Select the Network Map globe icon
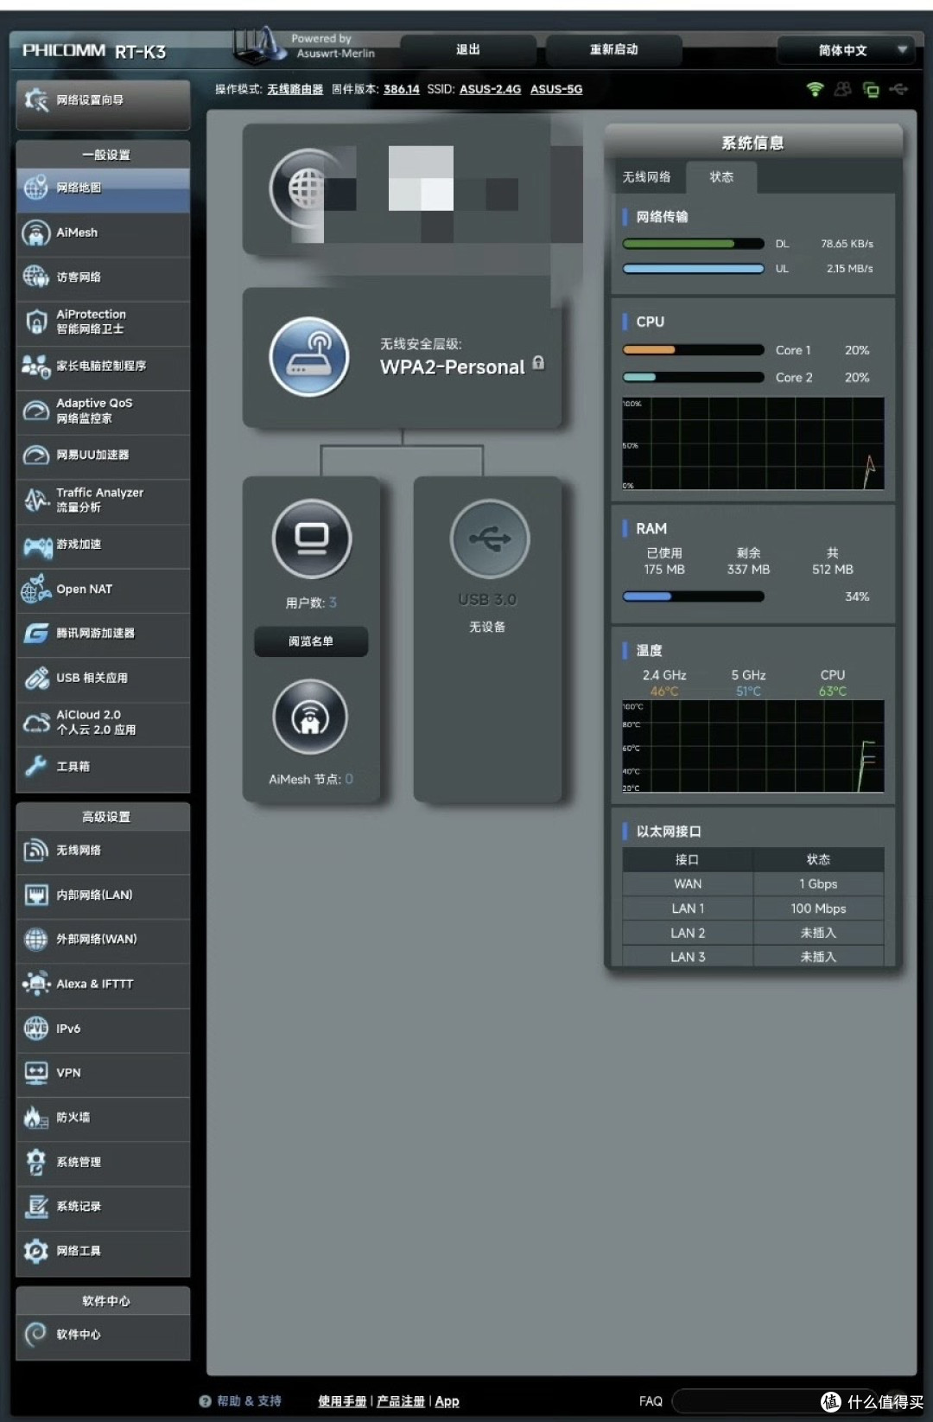Screen dimensions: 933x1422 pos(35,188)
